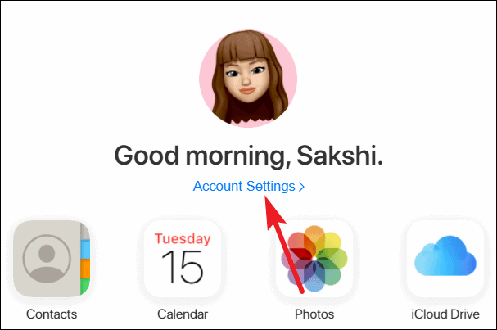Click the "Calendar" text label

183,314
